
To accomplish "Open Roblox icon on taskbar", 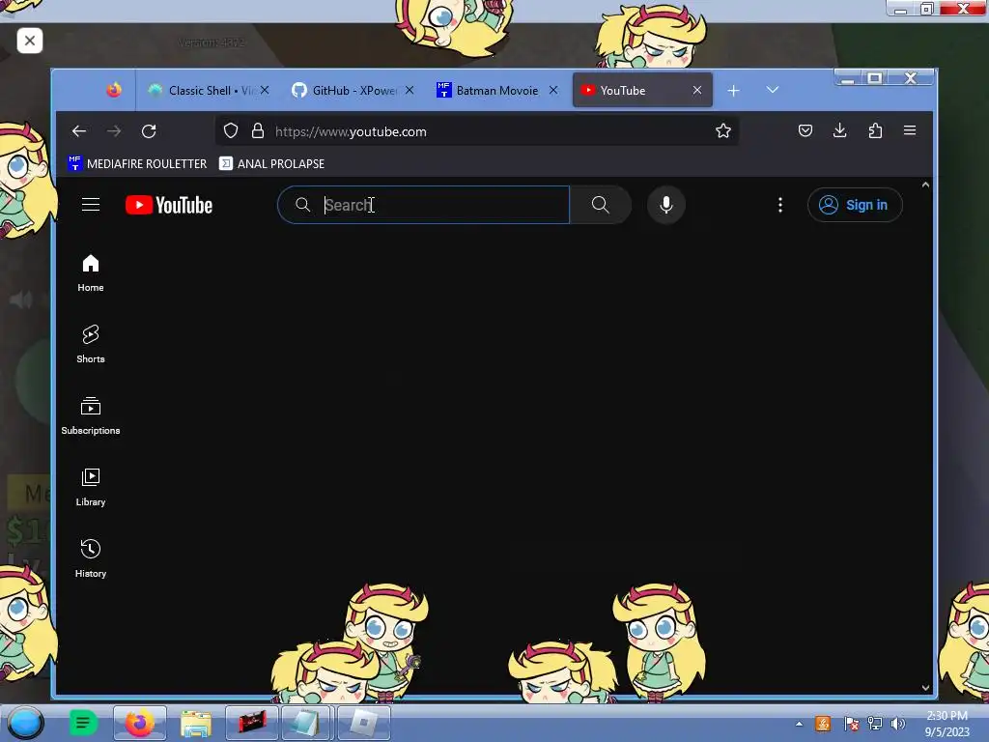I will (364, 723).
